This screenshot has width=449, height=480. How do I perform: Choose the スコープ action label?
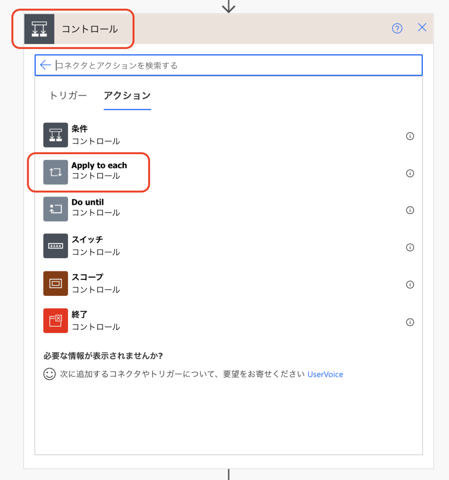(88, 277)
